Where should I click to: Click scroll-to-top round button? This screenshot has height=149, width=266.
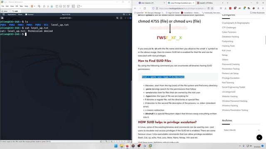pyautogui.click(x=259, y=137)
